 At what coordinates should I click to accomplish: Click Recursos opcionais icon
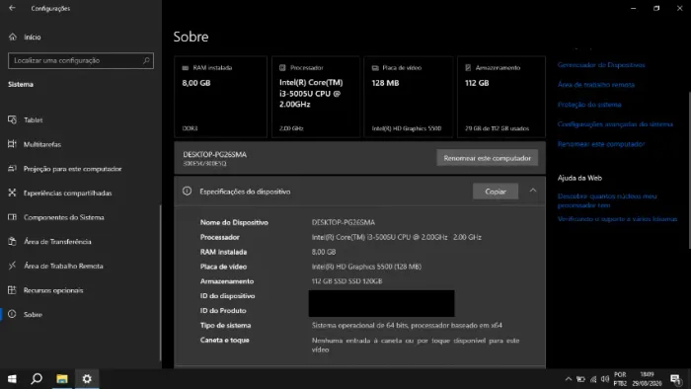click(12, 290)
